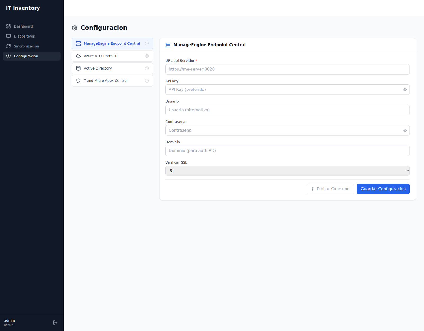
Task: Click the shield icon for Trend Micro Apex Central
Action: point(78,81)
